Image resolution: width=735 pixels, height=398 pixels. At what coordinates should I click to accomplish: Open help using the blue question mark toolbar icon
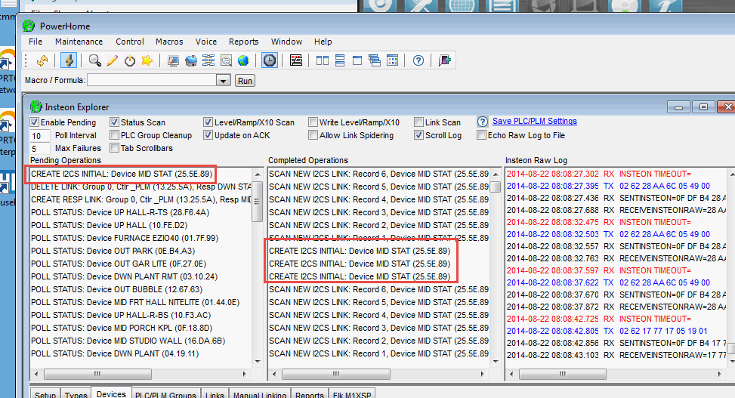coord(418,60)
